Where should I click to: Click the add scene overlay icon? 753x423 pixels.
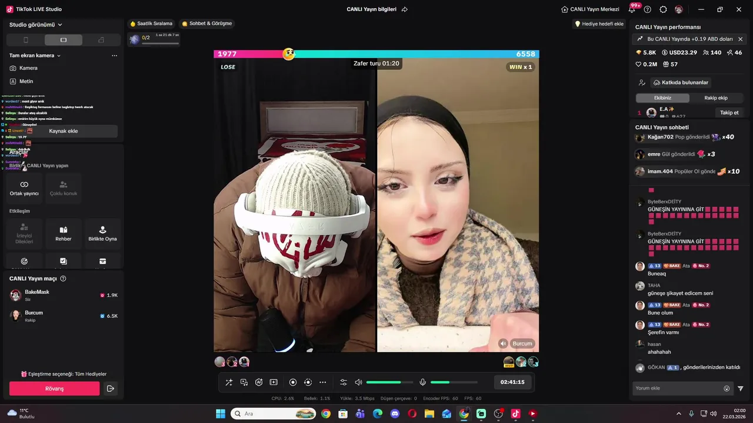point(274,382)
